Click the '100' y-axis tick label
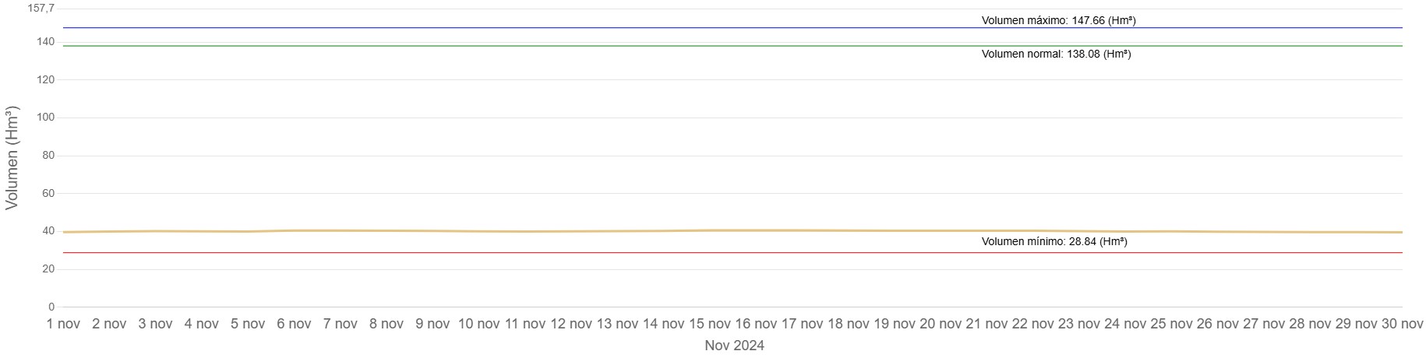1426x358 pixels. coord(45,118)
